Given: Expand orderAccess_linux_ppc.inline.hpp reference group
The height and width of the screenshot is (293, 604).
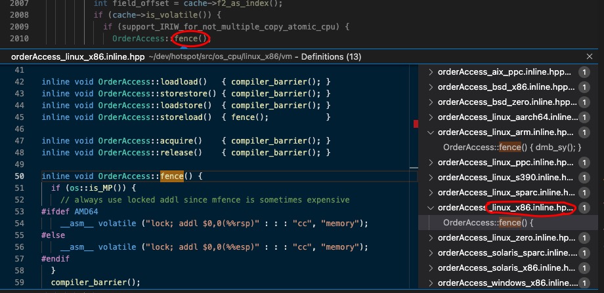Looking at the screenshot, I should click(431, 163).
